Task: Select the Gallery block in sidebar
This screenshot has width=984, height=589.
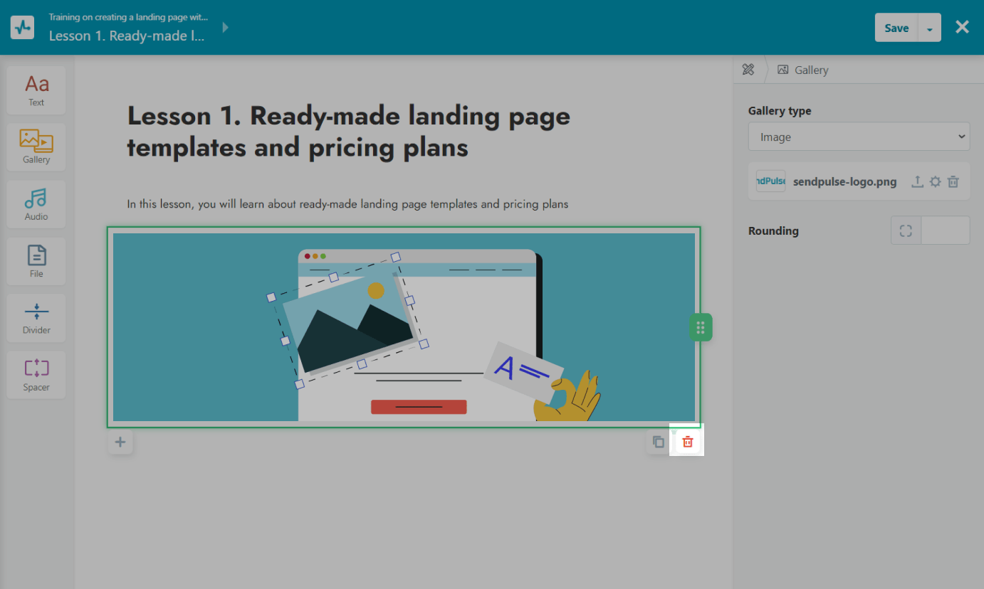Action: pos(36,147)
